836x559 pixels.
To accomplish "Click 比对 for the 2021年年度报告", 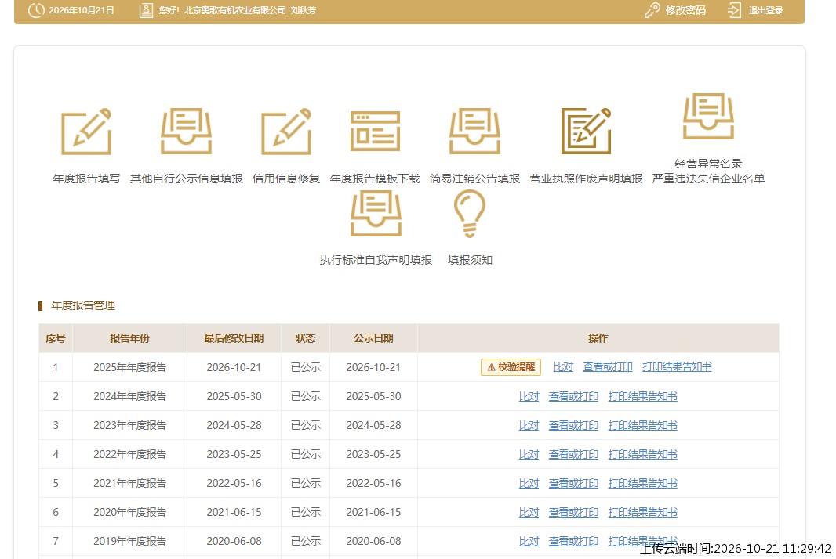I will click(529, 483).
